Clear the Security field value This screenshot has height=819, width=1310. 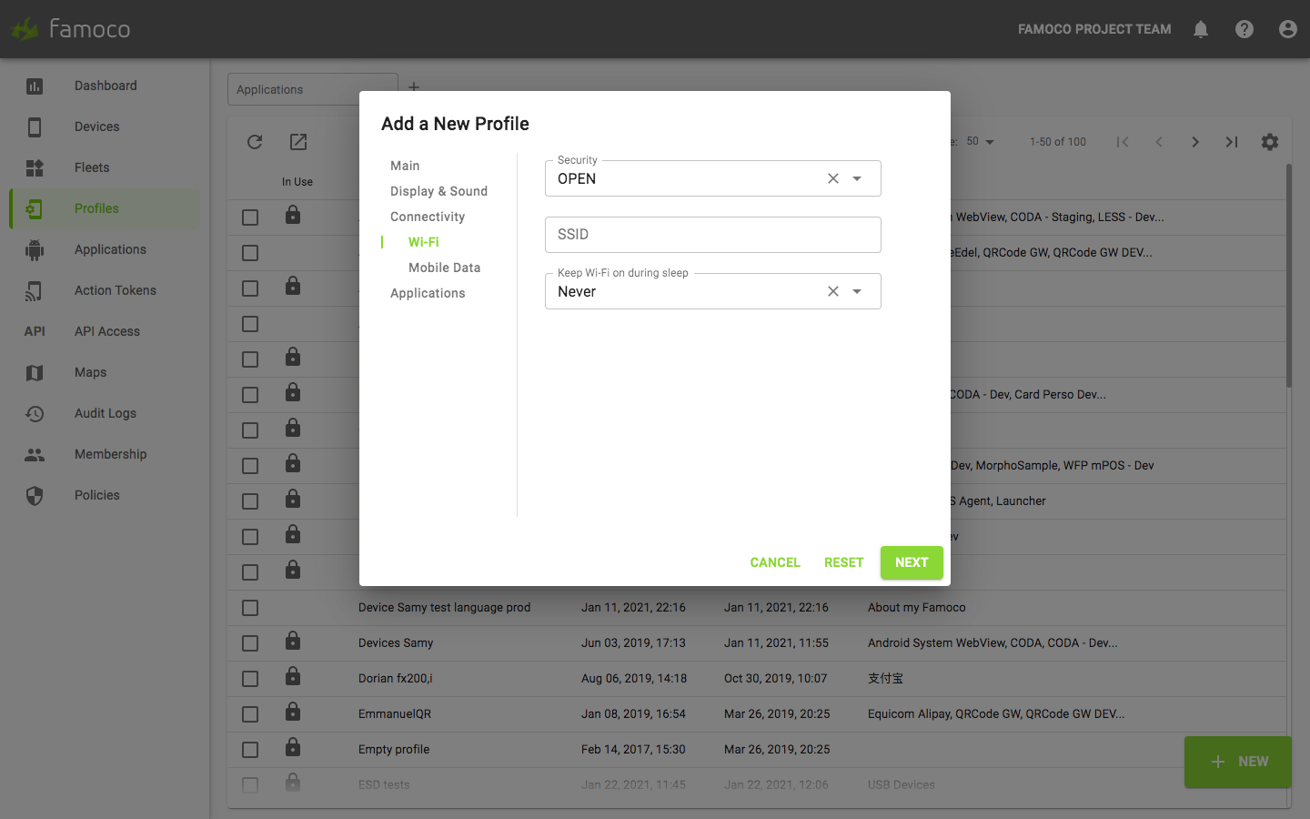(833, 178)
